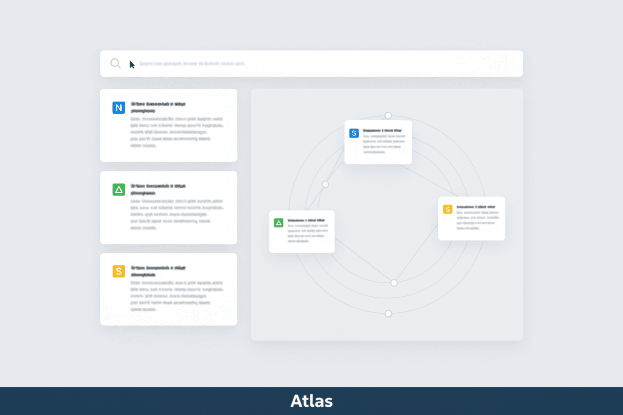This screenshot has height=415, width=623.
Task: Open the title of the middle list card
Action: [x=158, y=189]
